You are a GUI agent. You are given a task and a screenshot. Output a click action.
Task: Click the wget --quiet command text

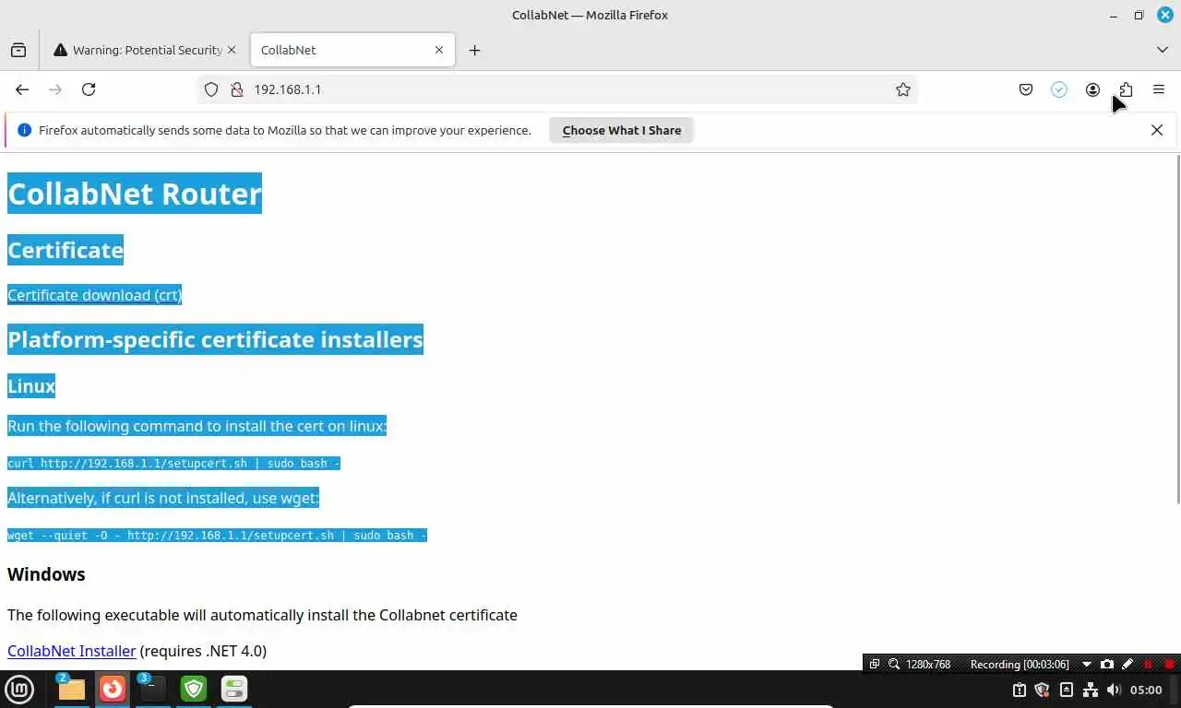click(217, 535)
